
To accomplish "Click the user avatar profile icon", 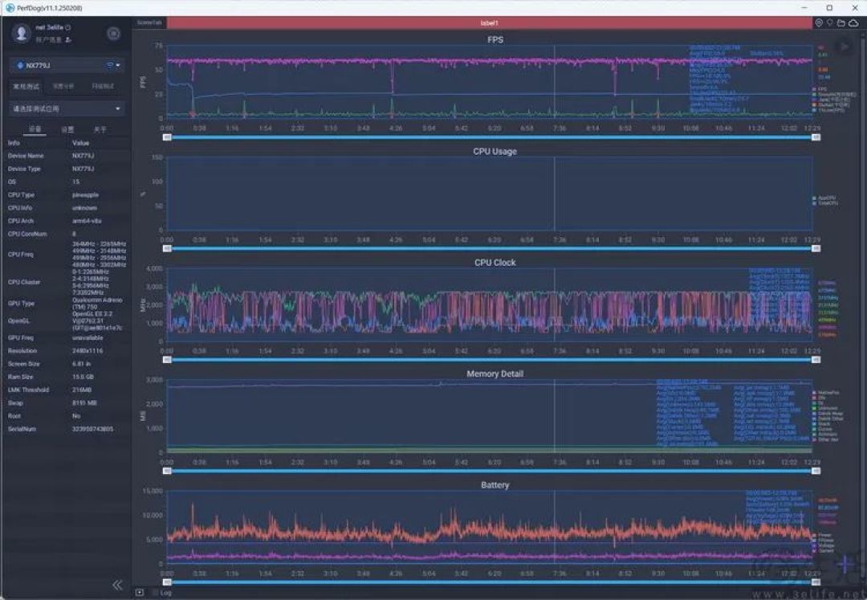I will click(22, 33).
